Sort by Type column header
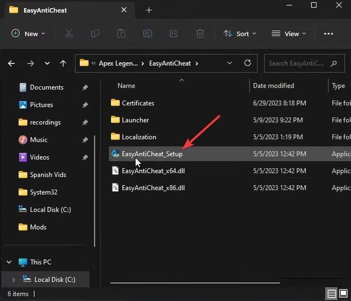 coord(338,86)
